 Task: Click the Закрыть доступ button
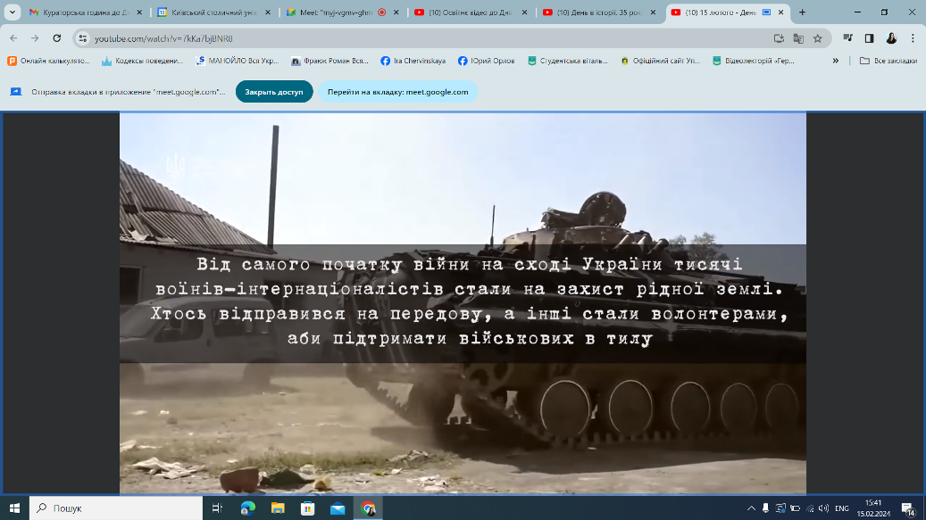(274, 92)
